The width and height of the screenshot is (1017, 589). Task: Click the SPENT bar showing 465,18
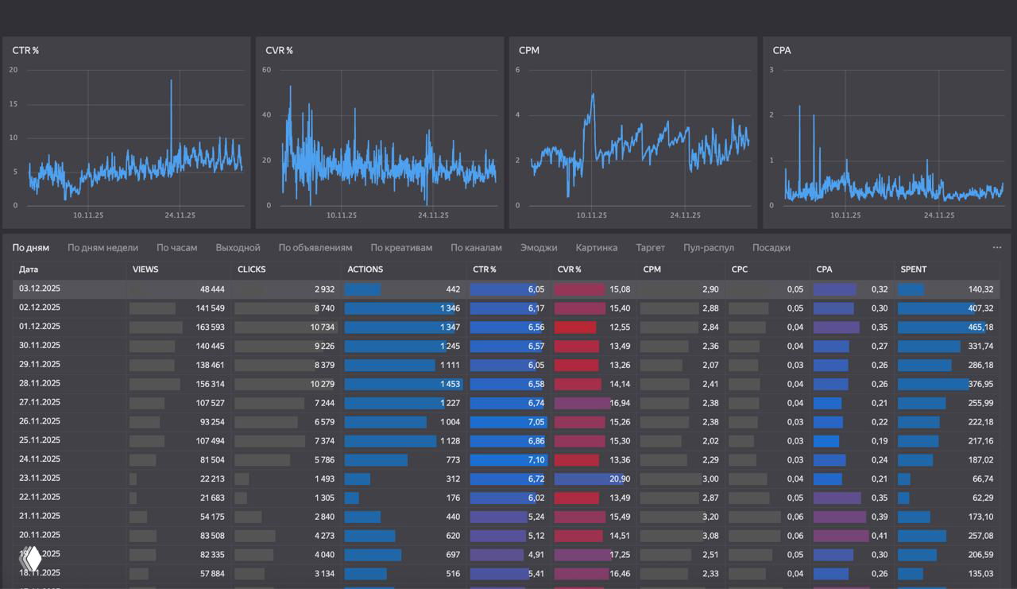point(942,327)
